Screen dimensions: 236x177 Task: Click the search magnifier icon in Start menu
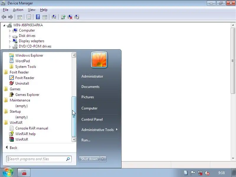point(68,159)
